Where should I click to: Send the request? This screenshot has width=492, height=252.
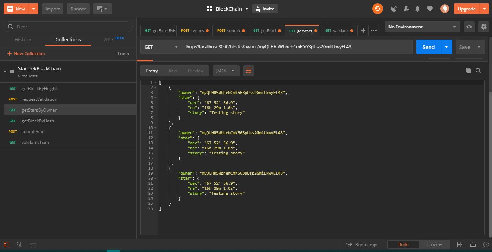click(429, 47)
